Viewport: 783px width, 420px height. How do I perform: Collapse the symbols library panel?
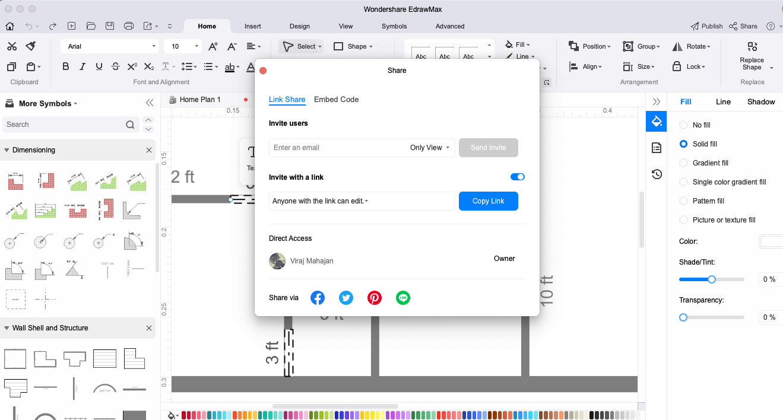click(150, 103)
